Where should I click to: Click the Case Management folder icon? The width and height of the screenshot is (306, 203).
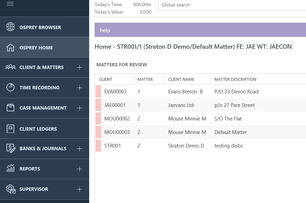[x=10, y=108]
